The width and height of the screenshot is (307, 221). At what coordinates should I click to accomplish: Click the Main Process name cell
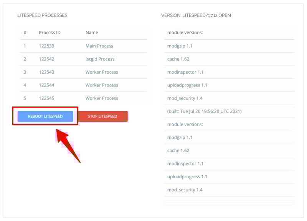[99, 46]
